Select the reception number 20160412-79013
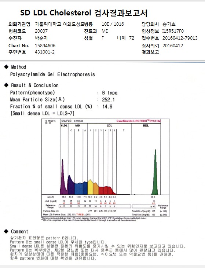The width and height of the screenshot is (205, 268). (180, 38)
